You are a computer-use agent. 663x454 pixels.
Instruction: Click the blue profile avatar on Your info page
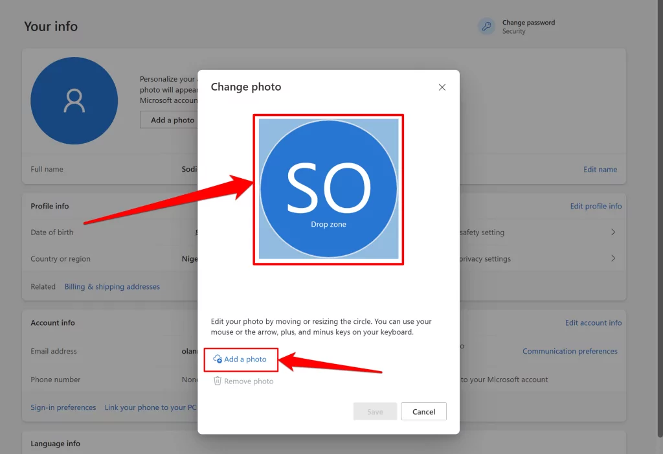pos(74,100)
